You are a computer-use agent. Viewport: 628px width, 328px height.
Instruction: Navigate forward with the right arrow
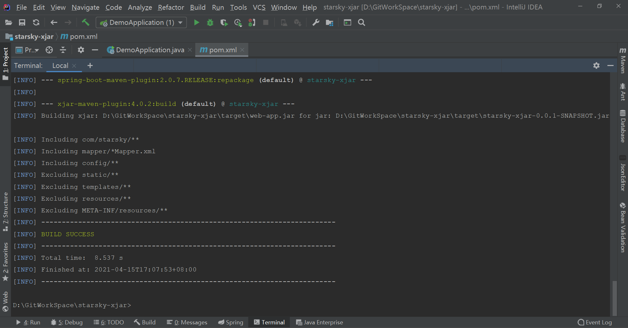[68, 23]
